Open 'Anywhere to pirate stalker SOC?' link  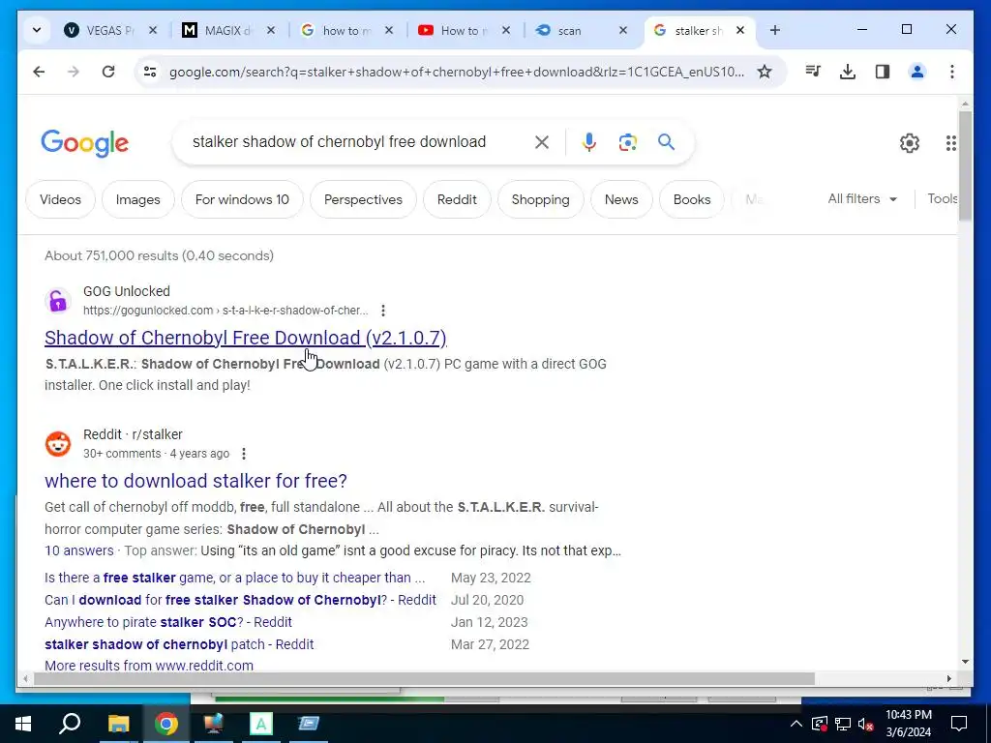pos(168,622)
